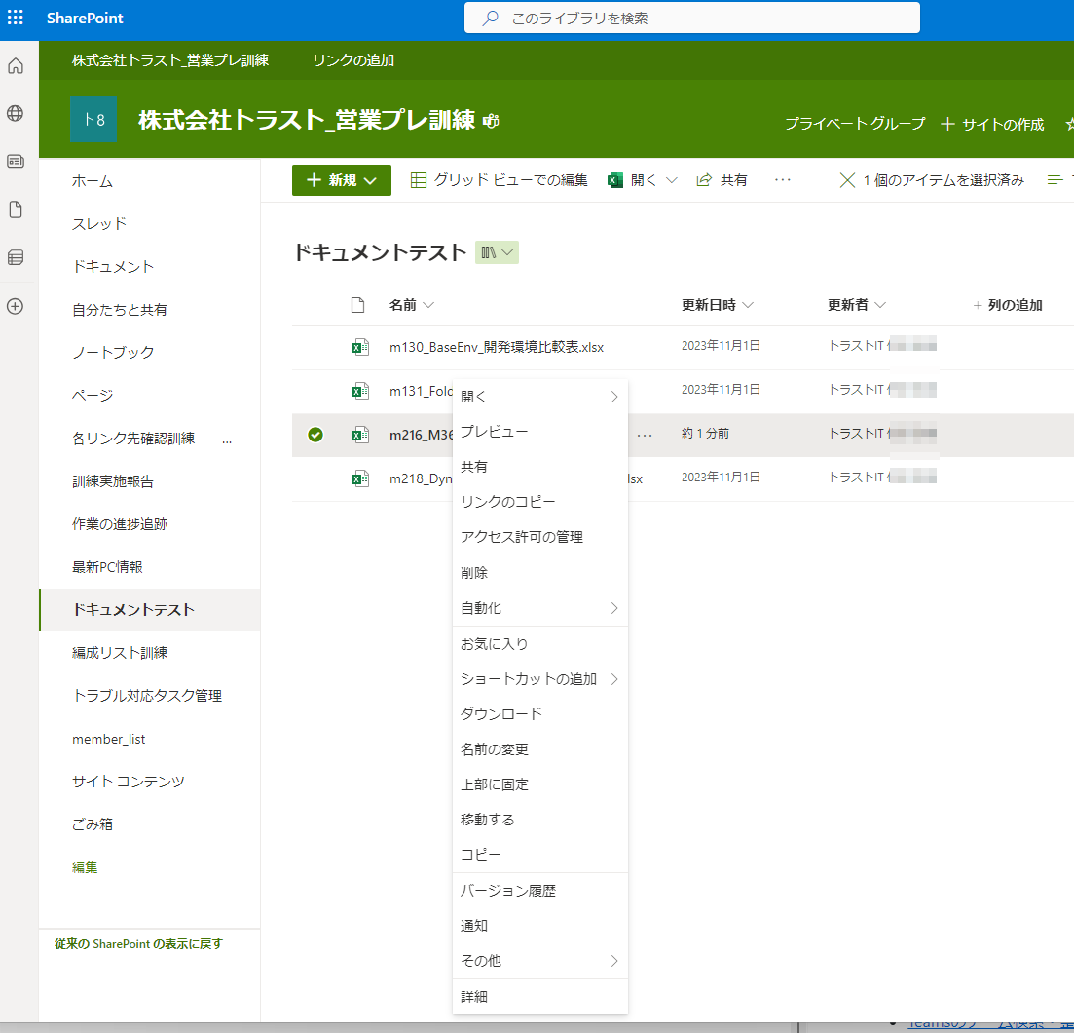
Task: Click 株式会社トラスト_営業プレ訓練 top nav link
Action: click(x=170, y=60)
